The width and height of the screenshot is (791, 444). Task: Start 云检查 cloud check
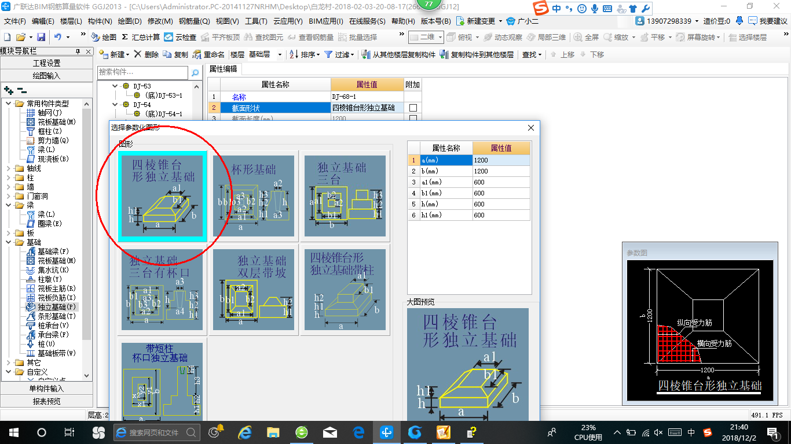[x=180, y=37]
